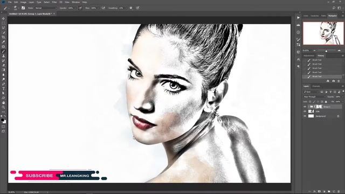This screenshot has height=194, width=345.
Task: Select the Zoom tool
Action: (x=3, y=107)
